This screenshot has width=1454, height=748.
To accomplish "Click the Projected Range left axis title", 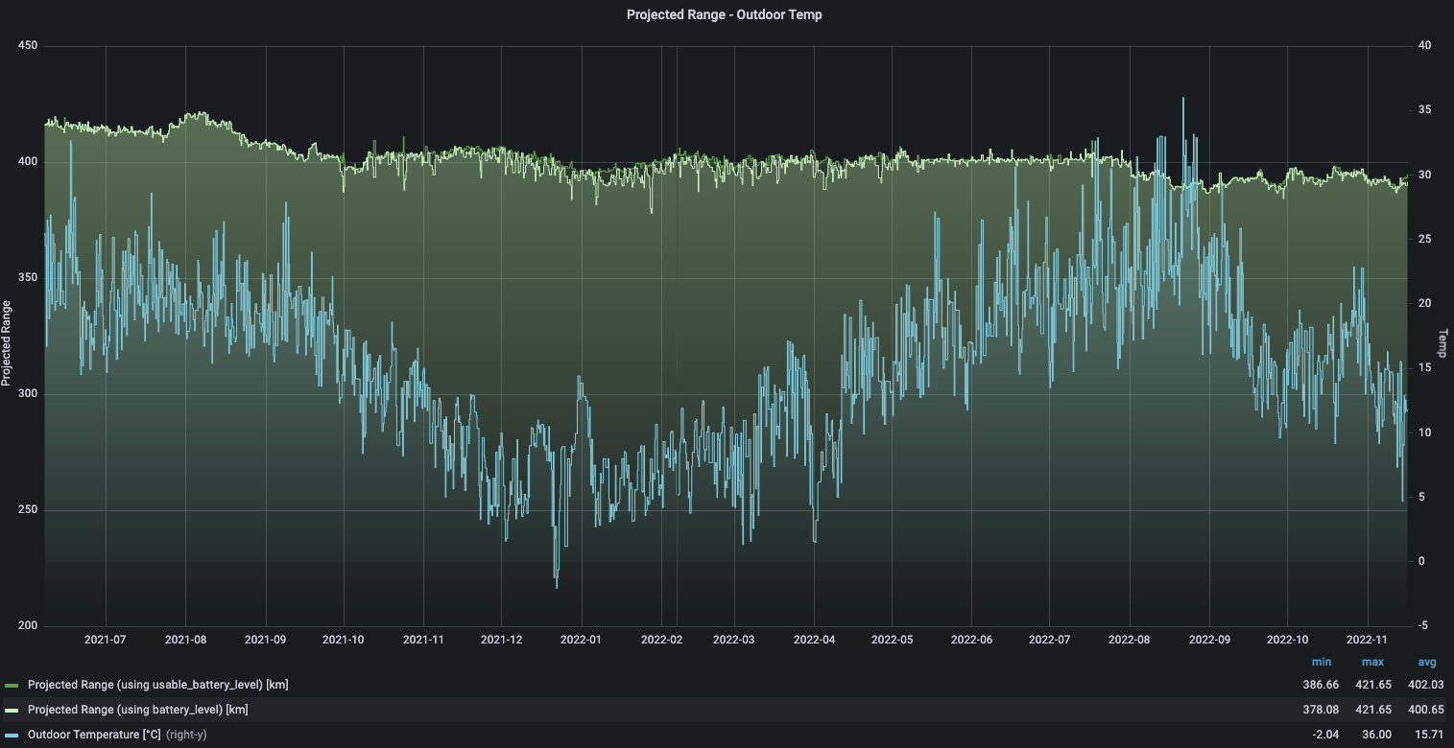I will (7, 342).
